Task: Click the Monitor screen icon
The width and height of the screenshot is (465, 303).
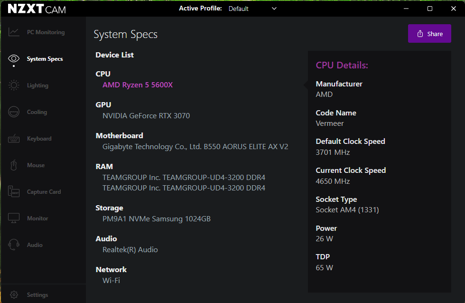Action: coord(14,218)
